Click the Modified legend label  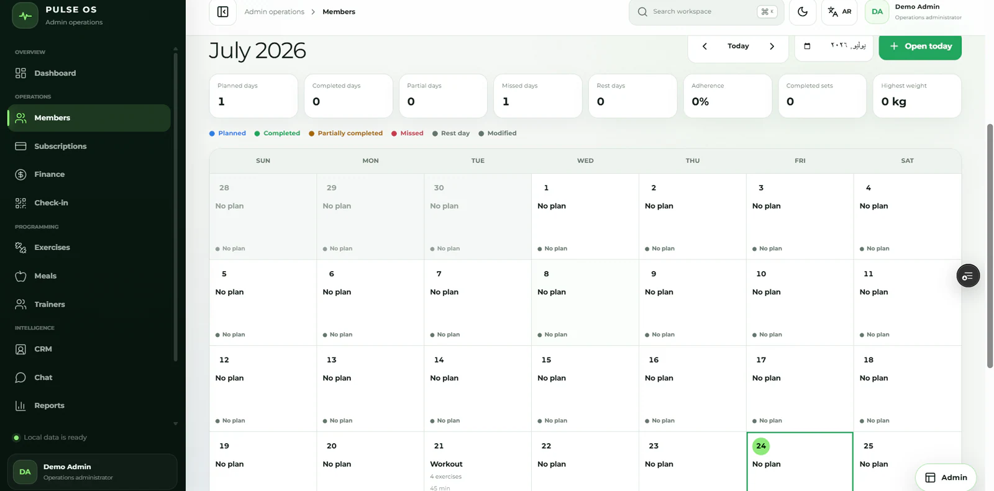[x=502, y=133]
